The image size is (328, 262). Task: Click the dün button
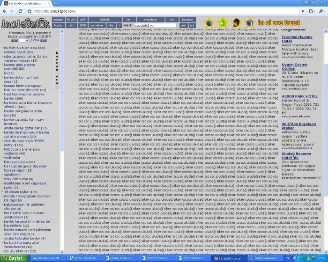(x=71, y=25)
